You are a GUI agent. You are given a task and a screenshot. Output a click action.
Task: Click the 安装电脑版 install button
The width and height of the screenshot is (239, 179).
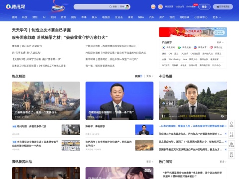click(223, 6)
